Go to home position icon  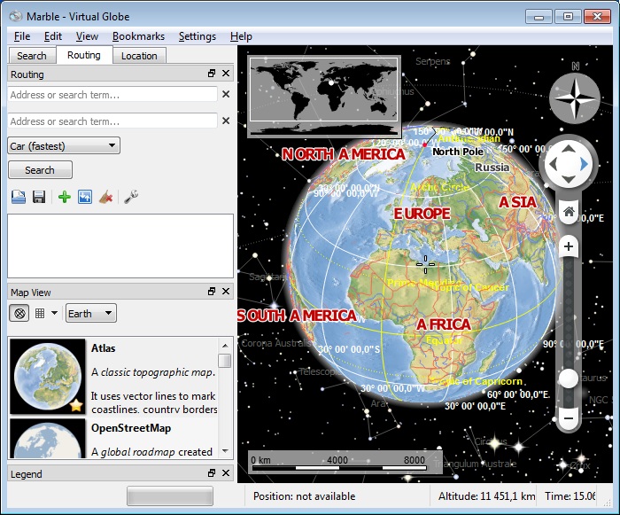(569, 212)
